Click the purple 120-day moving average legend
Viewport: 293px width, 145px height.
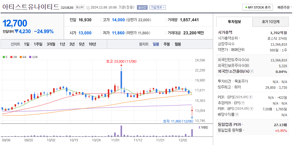click(x=33, y=57)
